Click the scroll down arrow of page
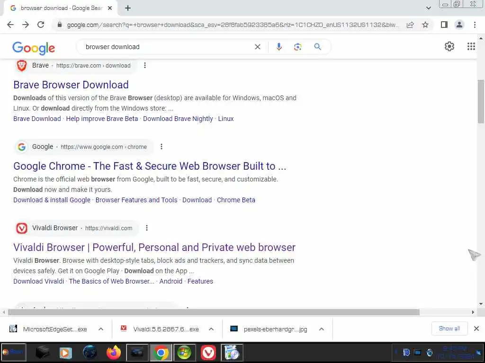This screenshot has width=485, height=363. (481, 304)
